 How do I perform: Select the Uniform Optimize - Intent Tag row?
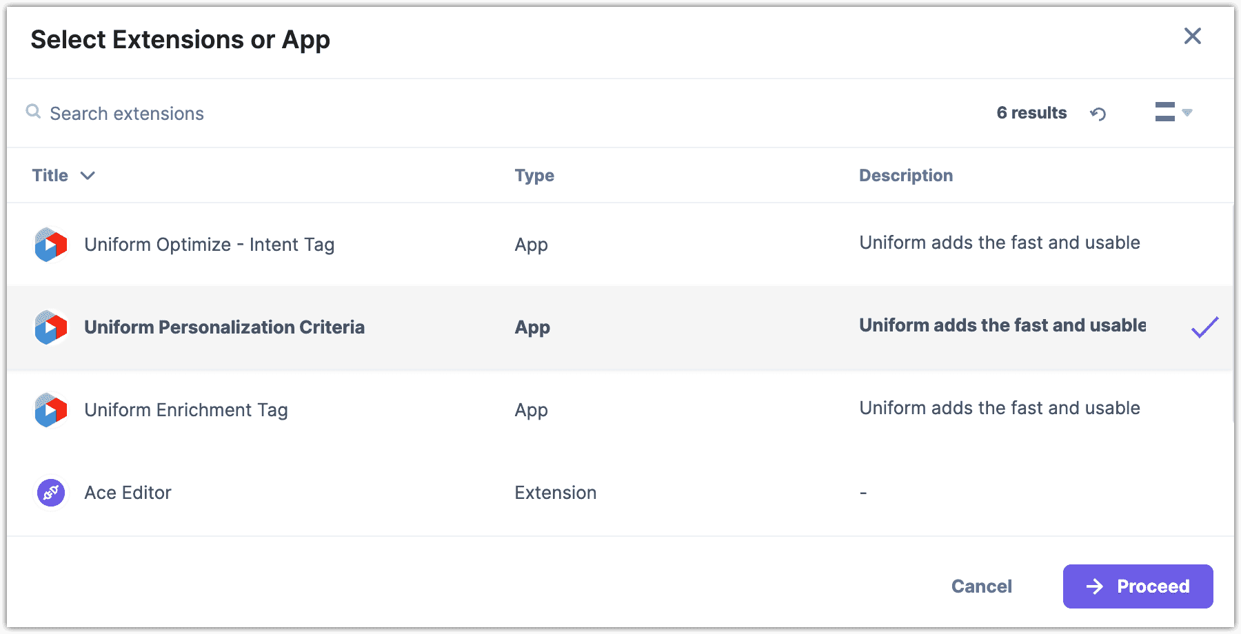414,245
